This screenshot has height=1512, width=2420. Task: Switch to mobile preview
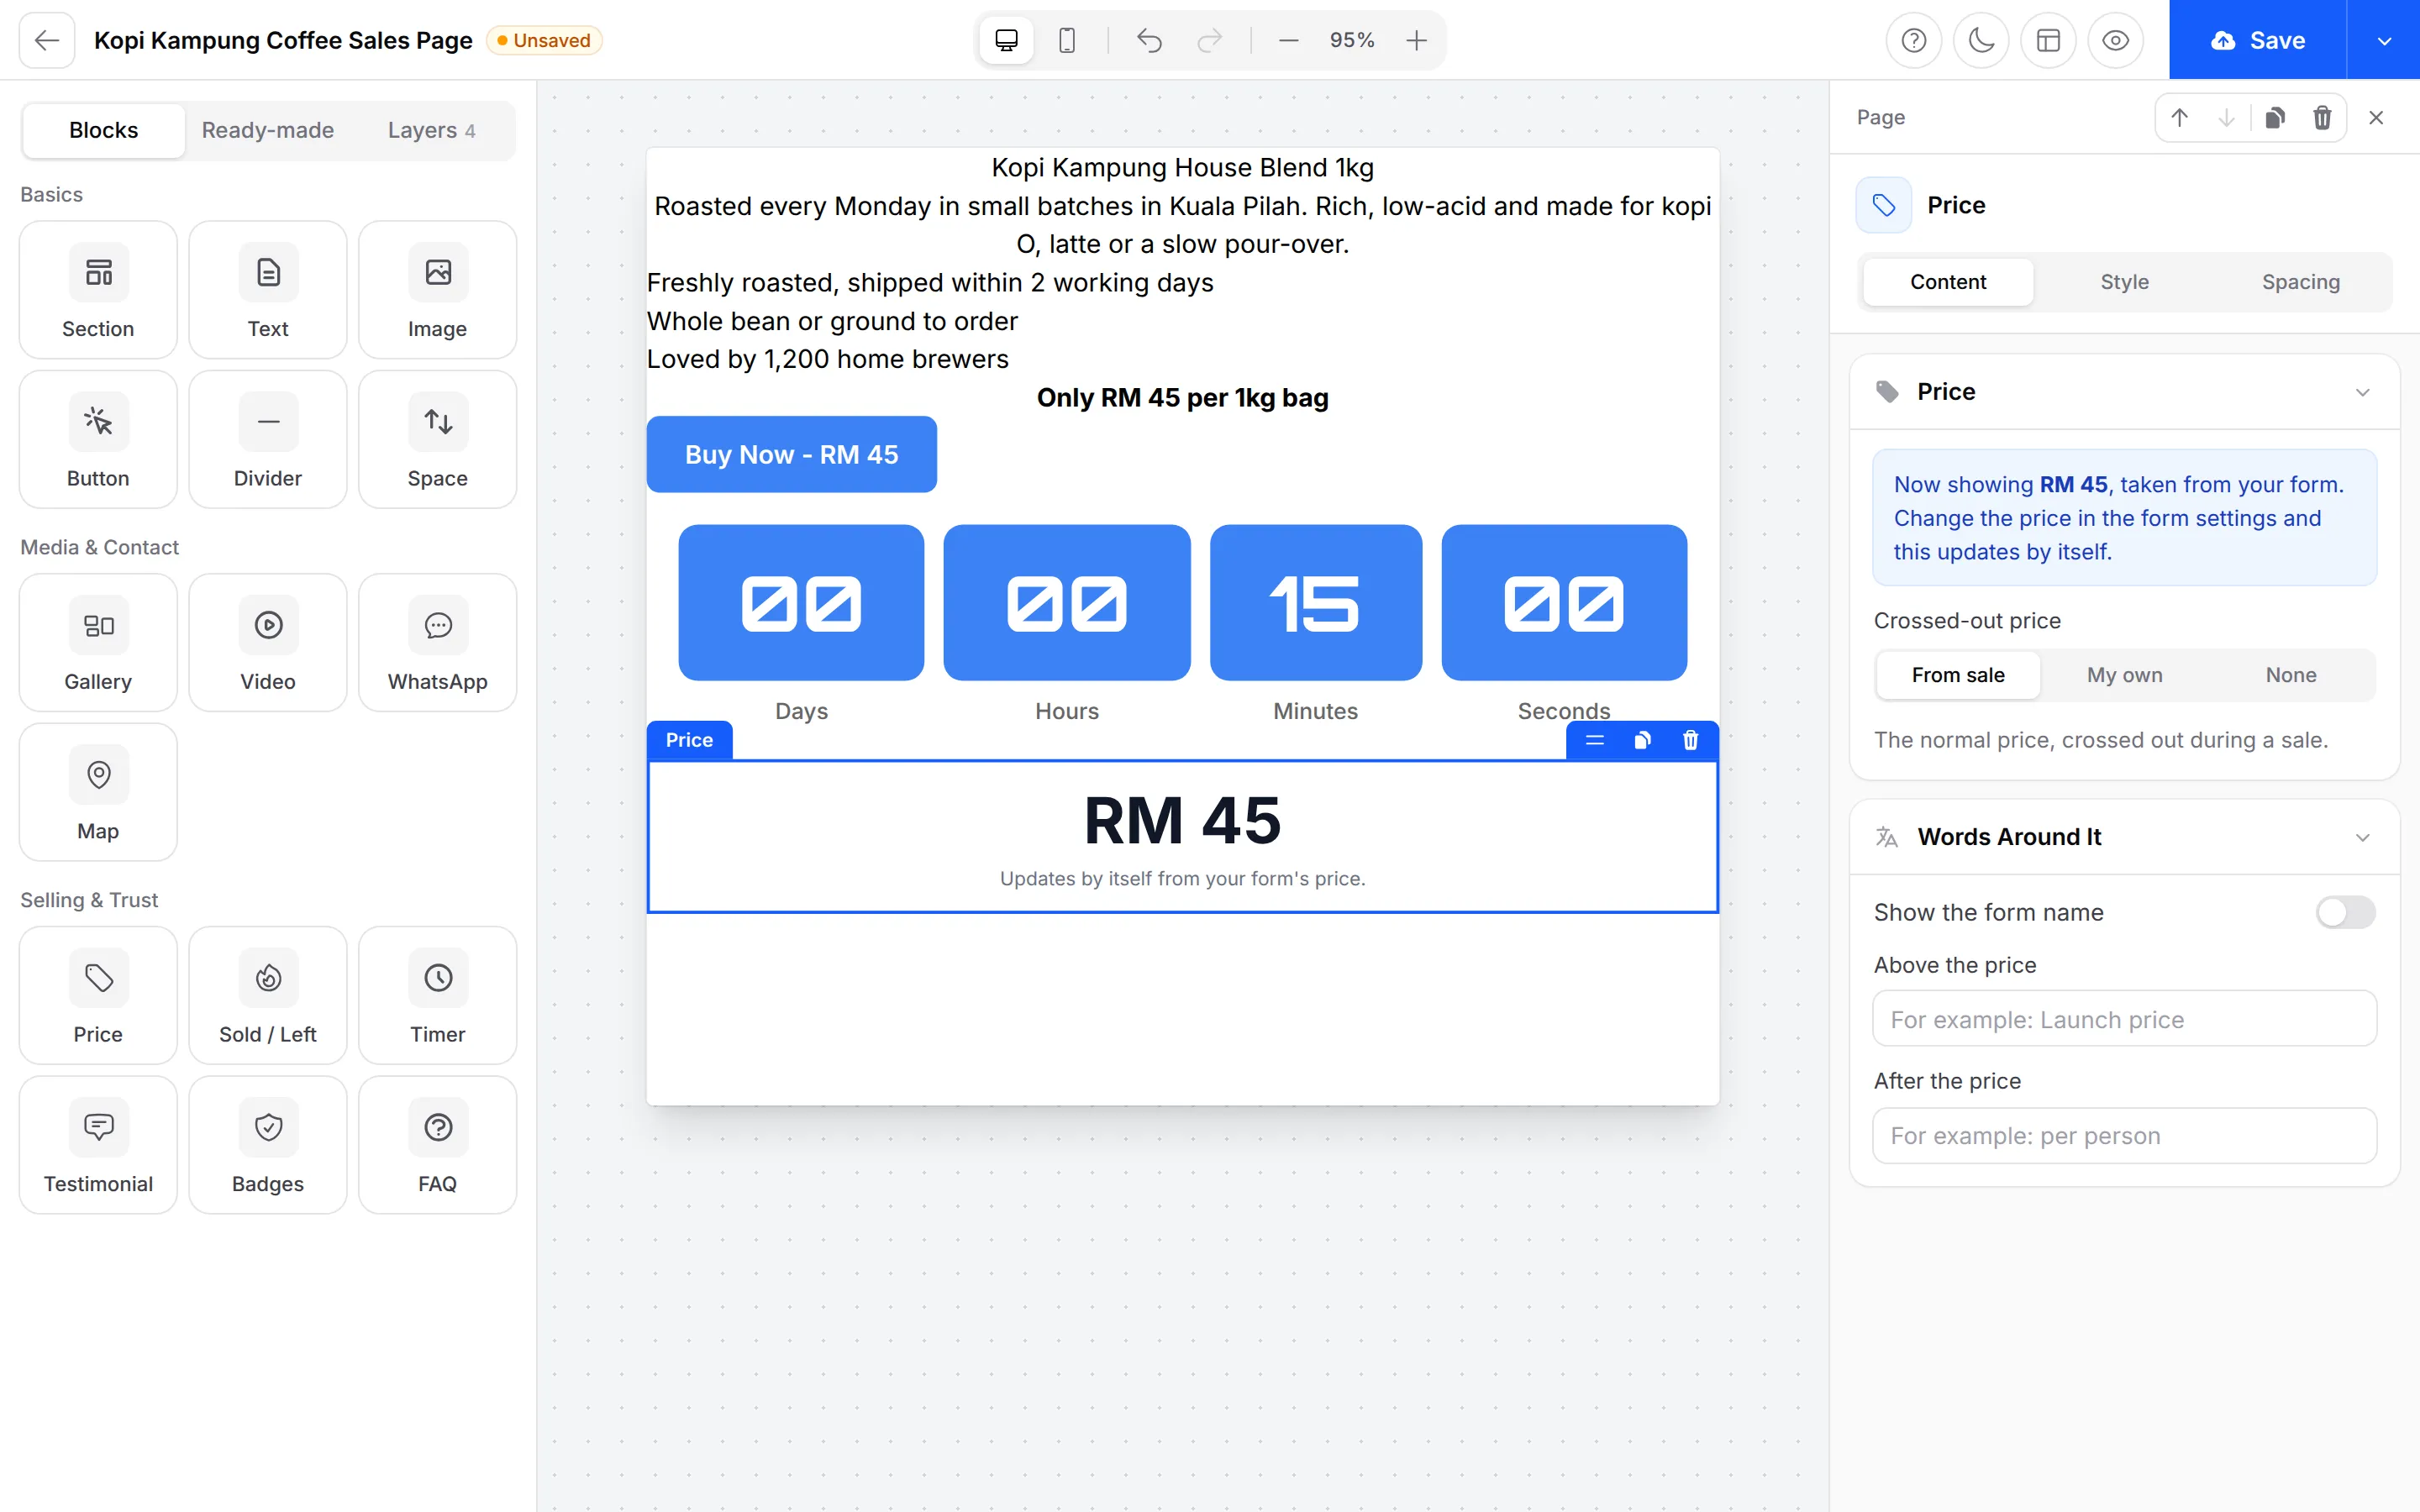point(1067,40)
